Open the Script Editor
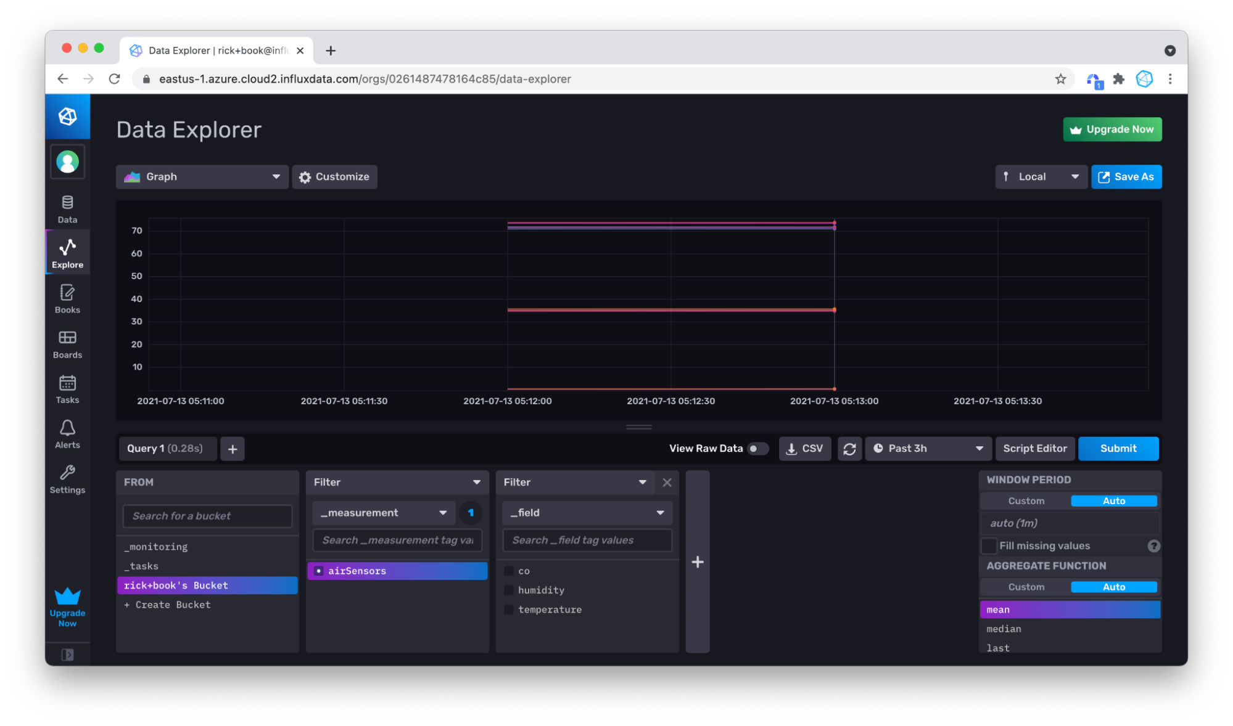1233x726 pixels. click(x=1034, y=449)
